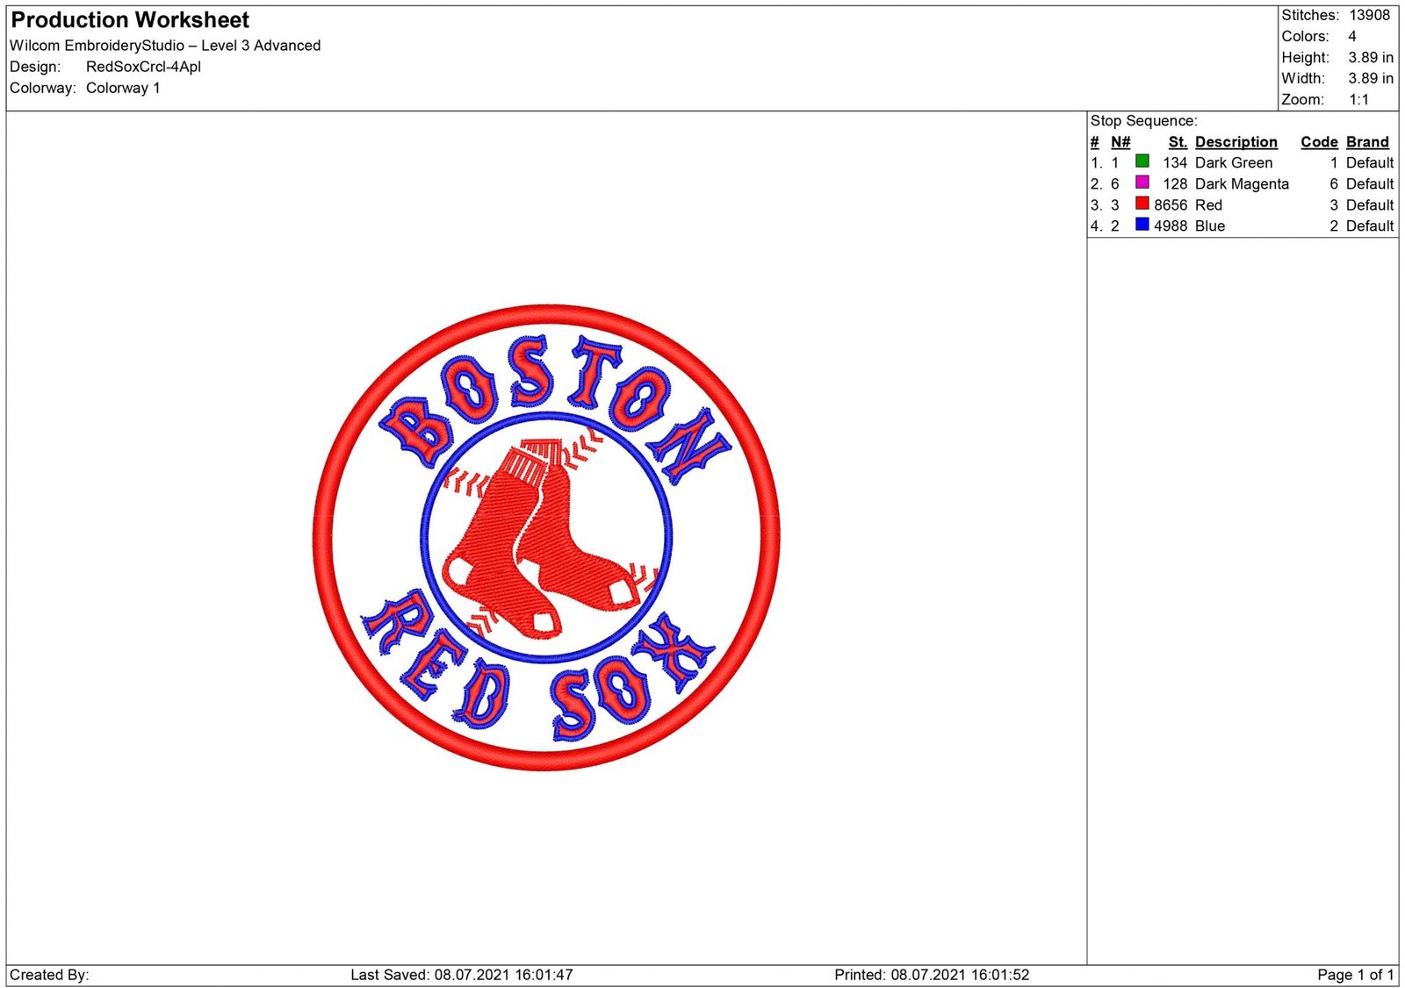Click the St. column header
The height and width of the screenshot is (988, 1405).
[1178, 141]
